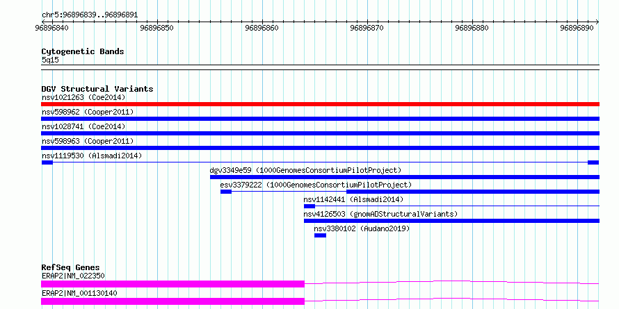
Task: Click the small block of nsv1142441
Action: tap(309, 206)
